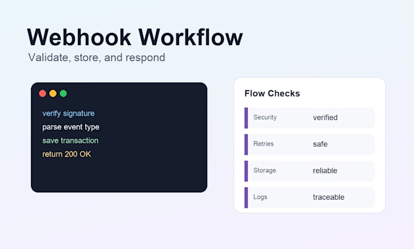Click the 'Validate, store, and respond' subtitle
Image resolution: width=414 pixels, height=249 pixels.
[x=97, y=58]
